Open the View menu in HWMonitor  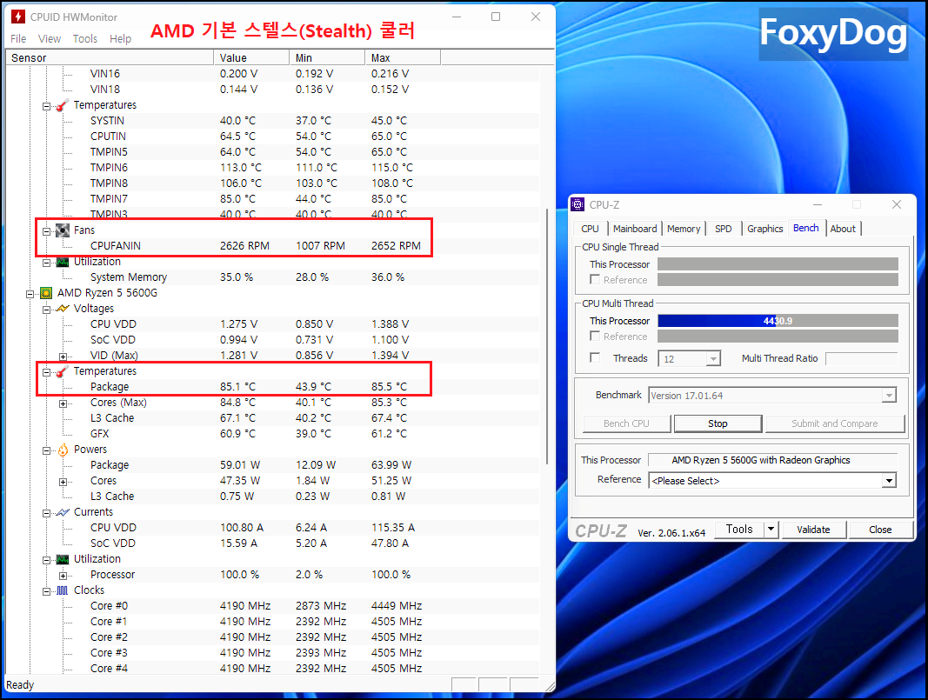[49, 38]
